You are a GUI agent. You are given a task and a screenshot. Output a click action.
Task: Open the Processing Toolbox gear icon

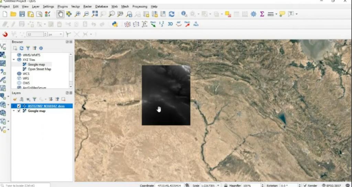253,14
